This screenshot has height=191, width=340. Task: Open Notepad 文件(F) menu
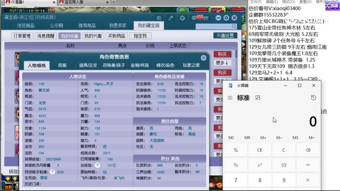tap(256, 2)
